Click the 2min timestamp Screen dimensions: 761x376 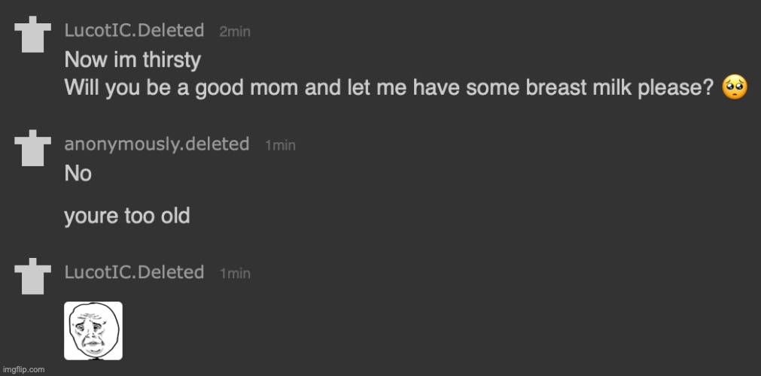(x=234, y=32)
